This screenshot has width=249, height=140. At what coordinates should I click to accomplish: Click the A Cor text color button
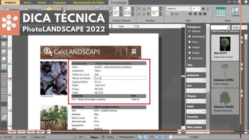[174, 14]
